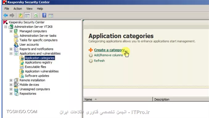Click the round arrow icon beside Add/Remove columns
209x118 pixels.
point(91,55)
